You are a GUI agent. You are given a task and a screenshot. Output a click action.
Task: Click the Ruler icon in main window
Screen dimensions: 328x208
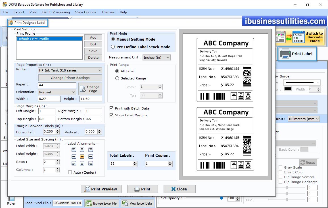(11, 199)
